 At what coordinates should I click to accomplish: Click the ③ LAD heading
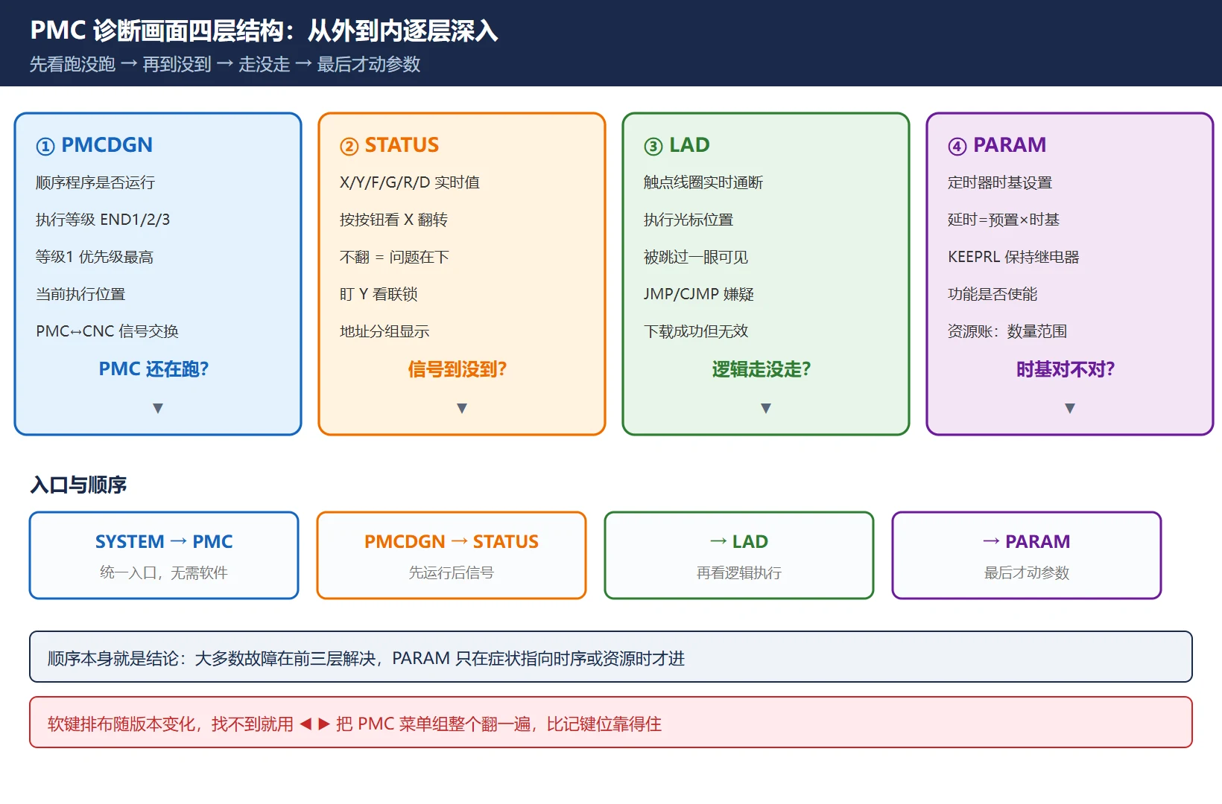tap(677, 145)
